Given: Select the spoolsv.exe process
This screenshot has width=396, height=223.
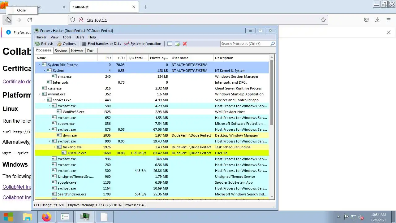Looking at the screenshot, I should 152,182.
